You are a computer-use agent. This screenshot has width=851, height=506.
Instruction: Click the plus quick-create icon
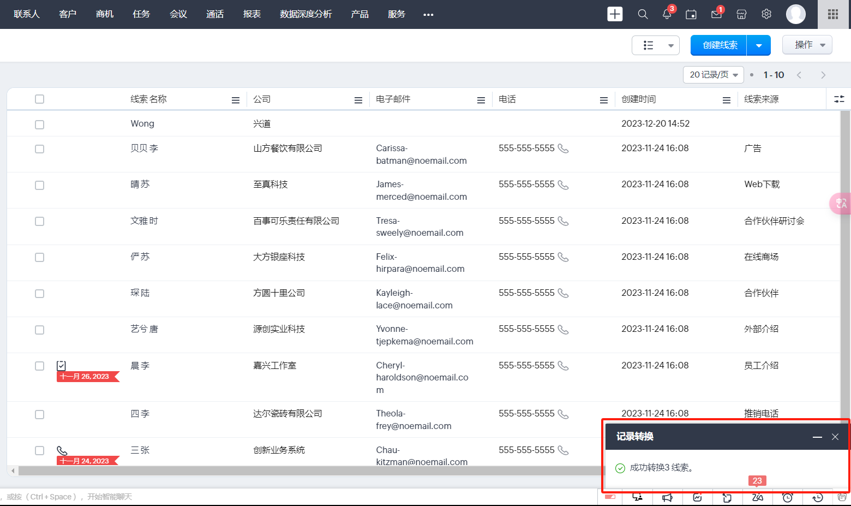(x=615, y=14)
